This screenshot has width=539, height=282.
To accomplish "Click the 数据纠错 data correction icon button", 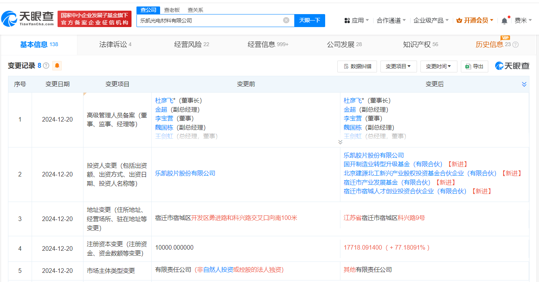I will pyautogui.click(x=357, y=66).
